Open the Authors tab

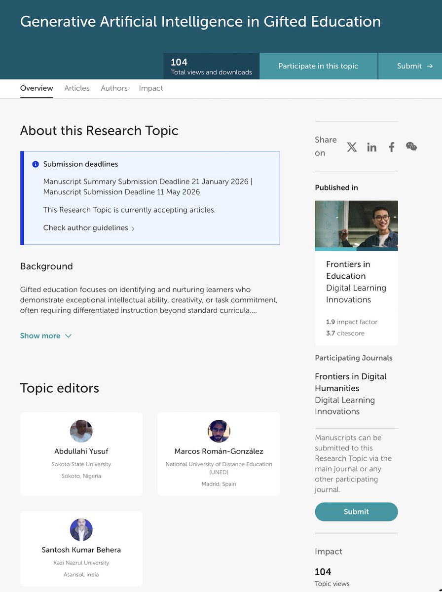pos(114,88)
